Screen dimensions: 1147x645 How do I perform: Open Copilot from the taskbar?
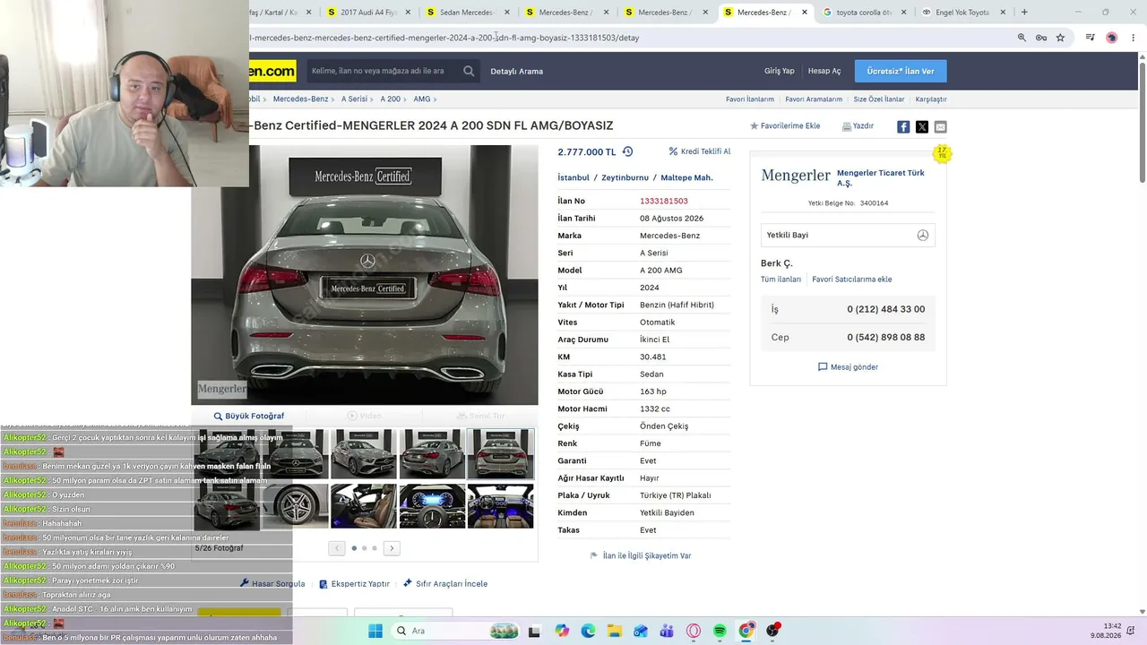(x=562, y=631)
